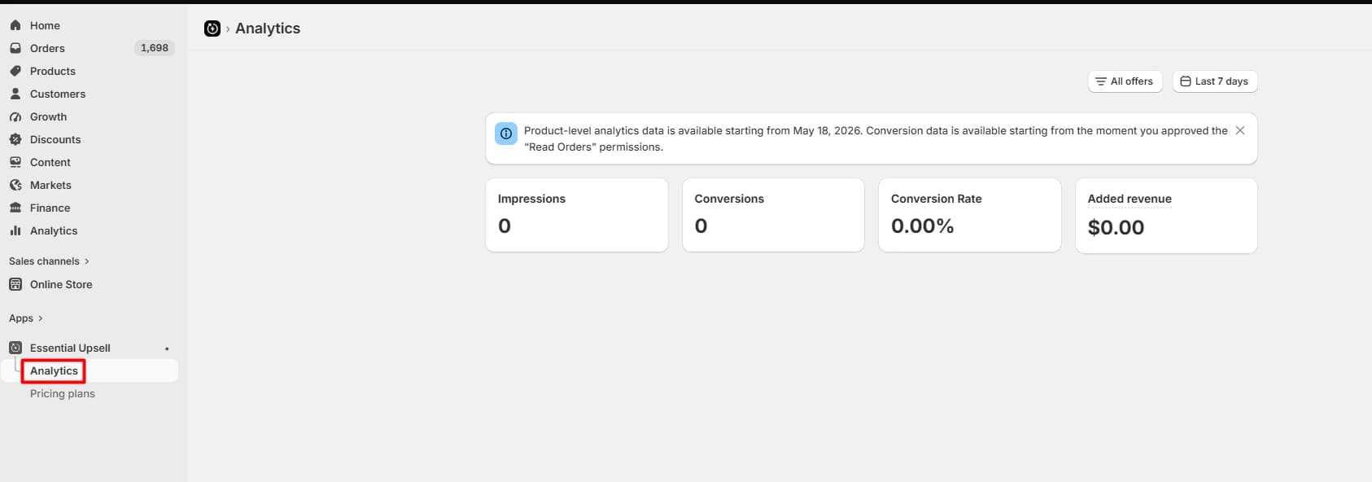Click the Finance bank icon
The height and width of the screenshot is (482, 1372).
tap(15, 208)
